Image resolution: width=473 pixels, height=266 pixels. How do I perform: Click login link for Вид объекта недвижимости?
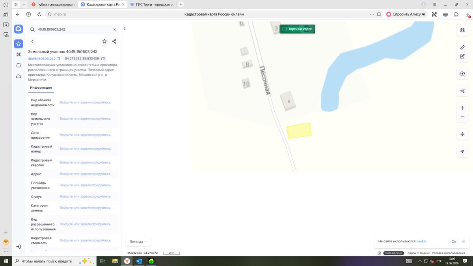tap(85, 102)
